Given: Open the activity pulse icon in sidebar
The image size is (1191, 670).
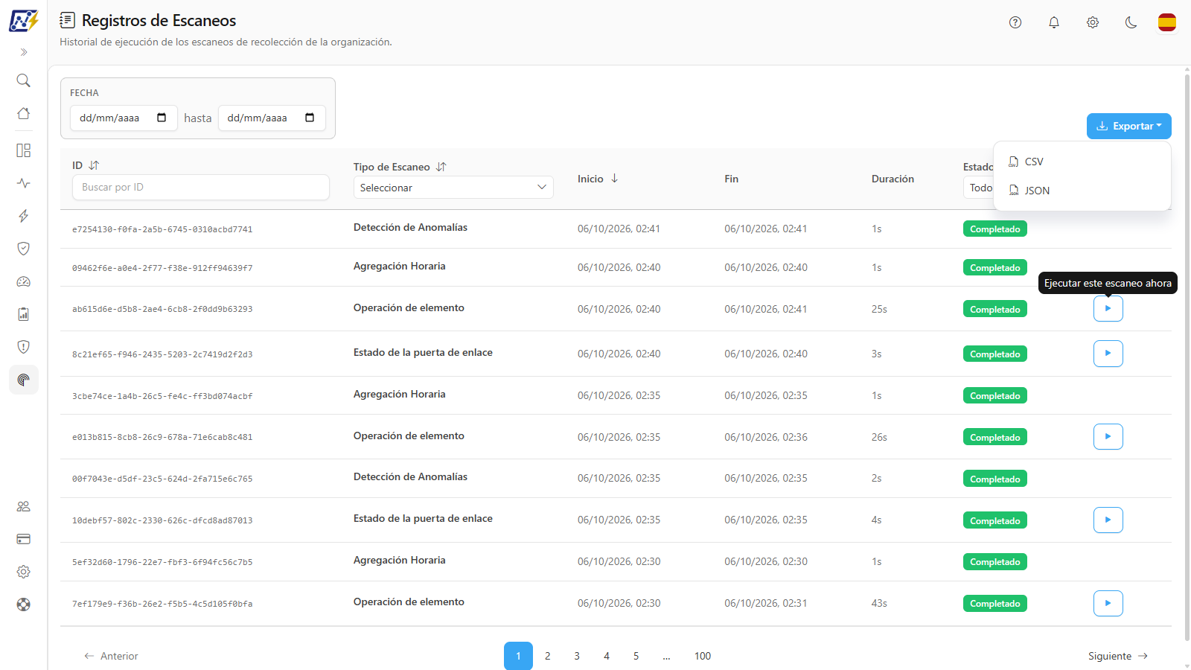Looking at the screenshot, I should 24,183.
